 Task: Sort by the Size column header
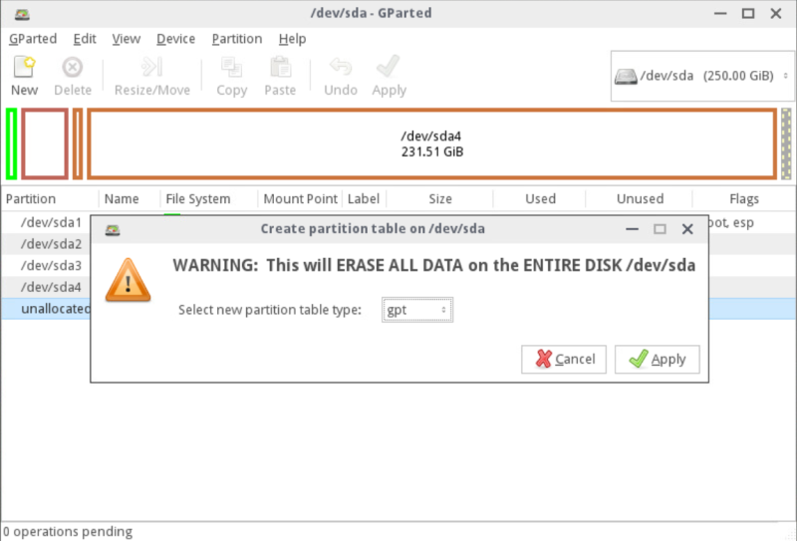click(x=439, y=198)
